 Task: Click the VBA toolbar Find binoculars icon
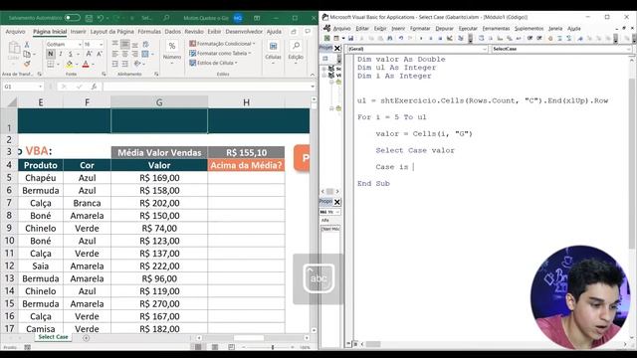tap(389, 38)
